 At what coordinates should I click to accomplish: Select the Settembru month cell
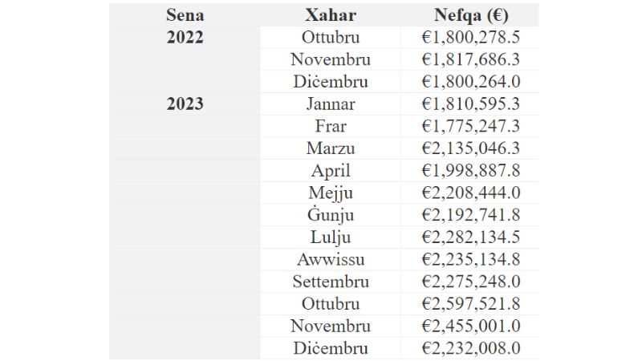[x=331, y=282]
